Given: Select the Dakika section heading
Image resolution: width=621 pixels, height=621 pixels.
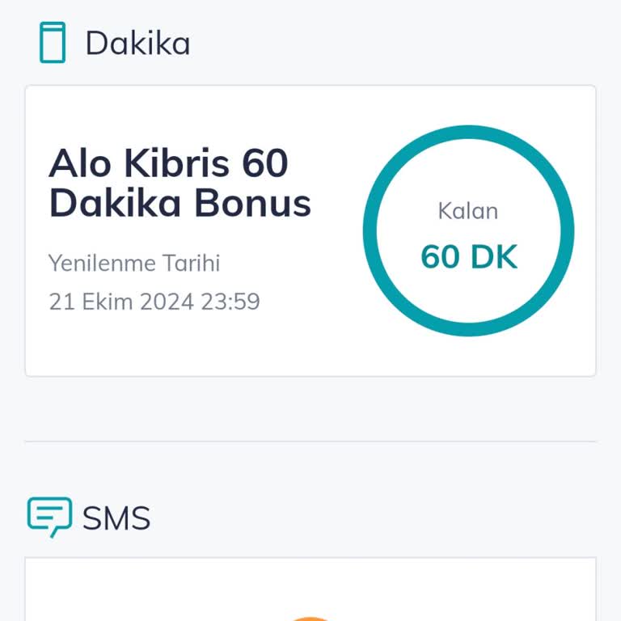Looking at the screenshot, I should pyautogui.click(x=137, y=43).
